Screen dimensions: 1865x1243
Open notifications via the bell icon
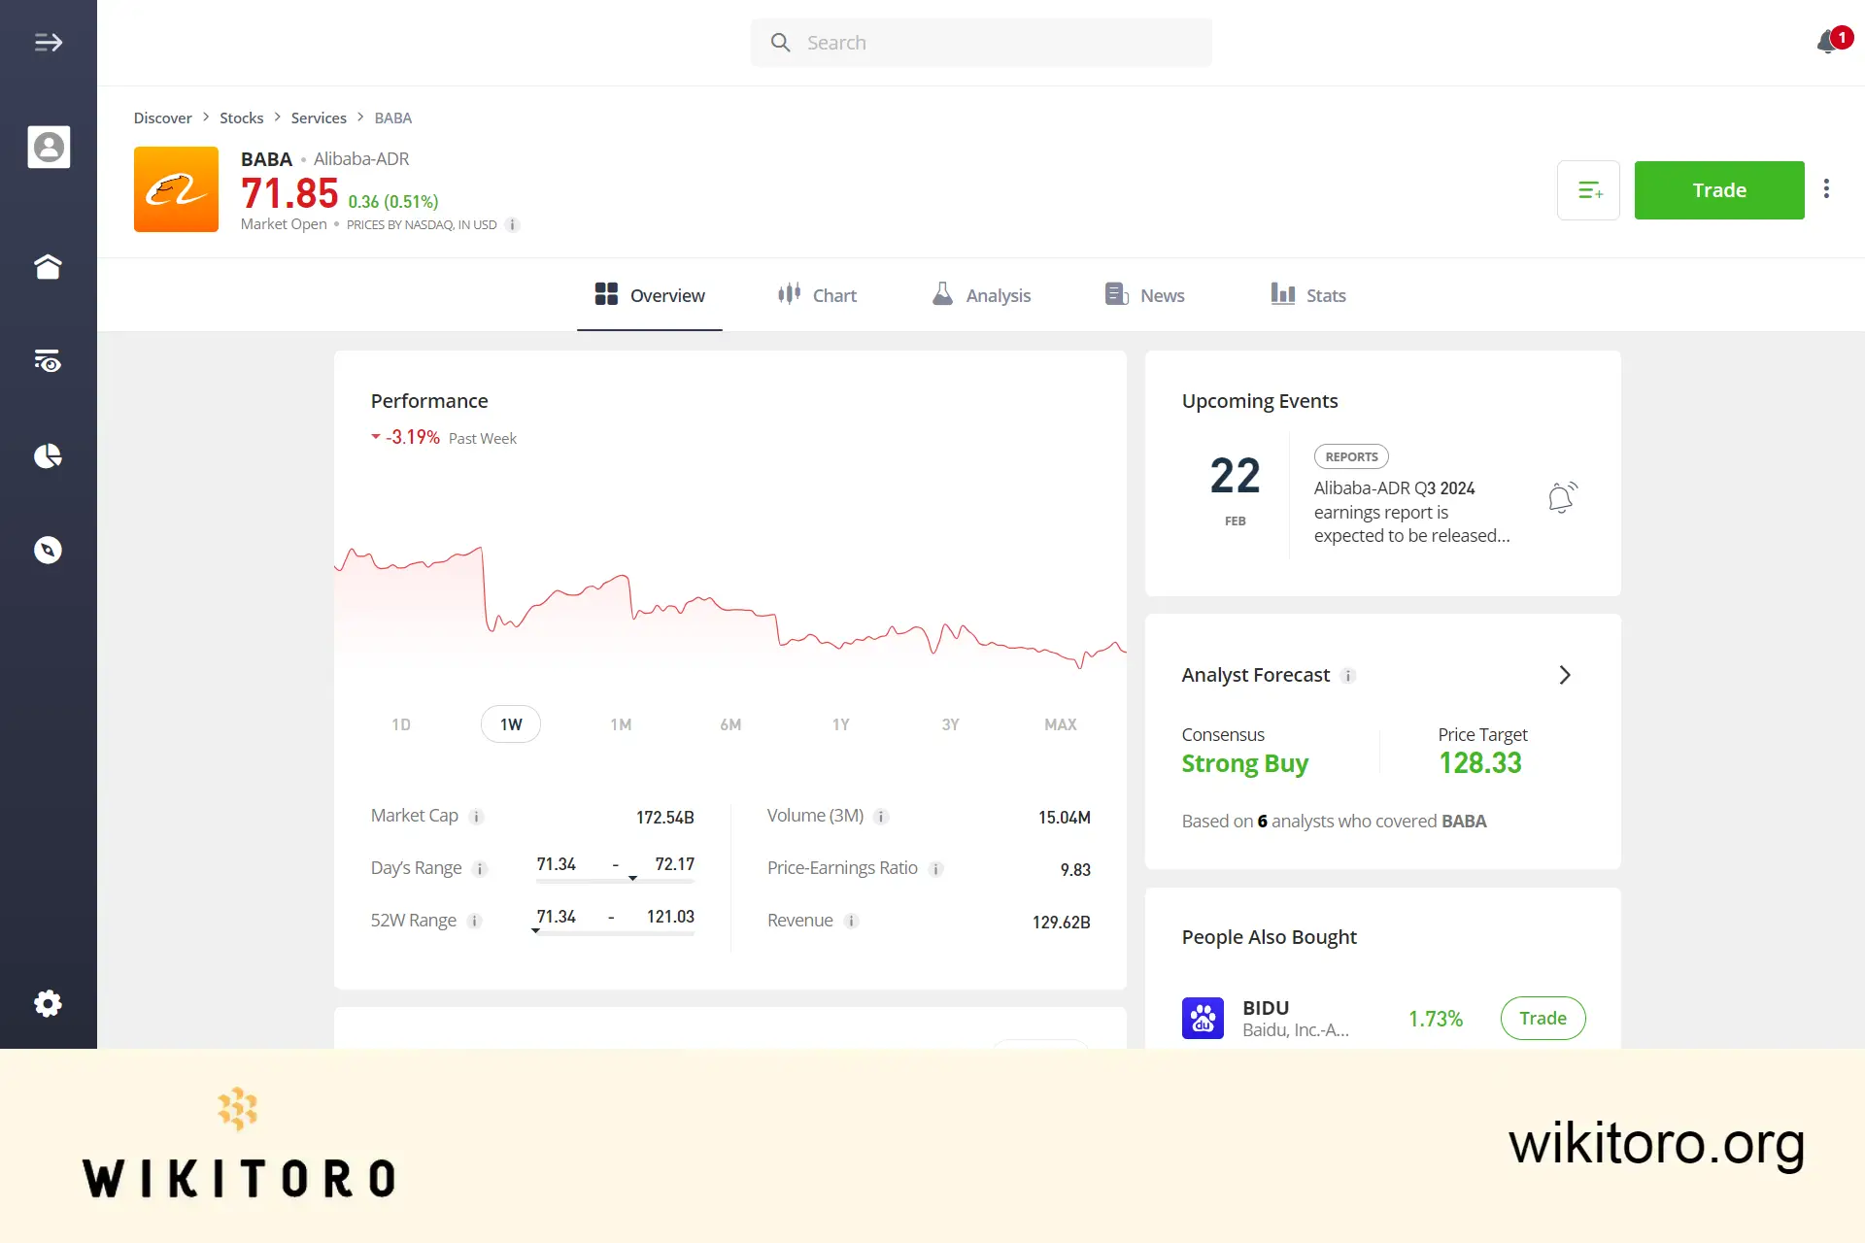1827,43
